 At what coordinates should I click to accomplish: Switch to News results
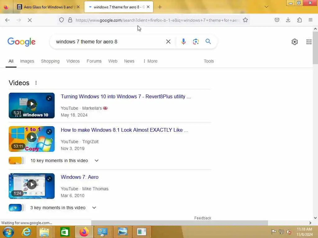129,61
